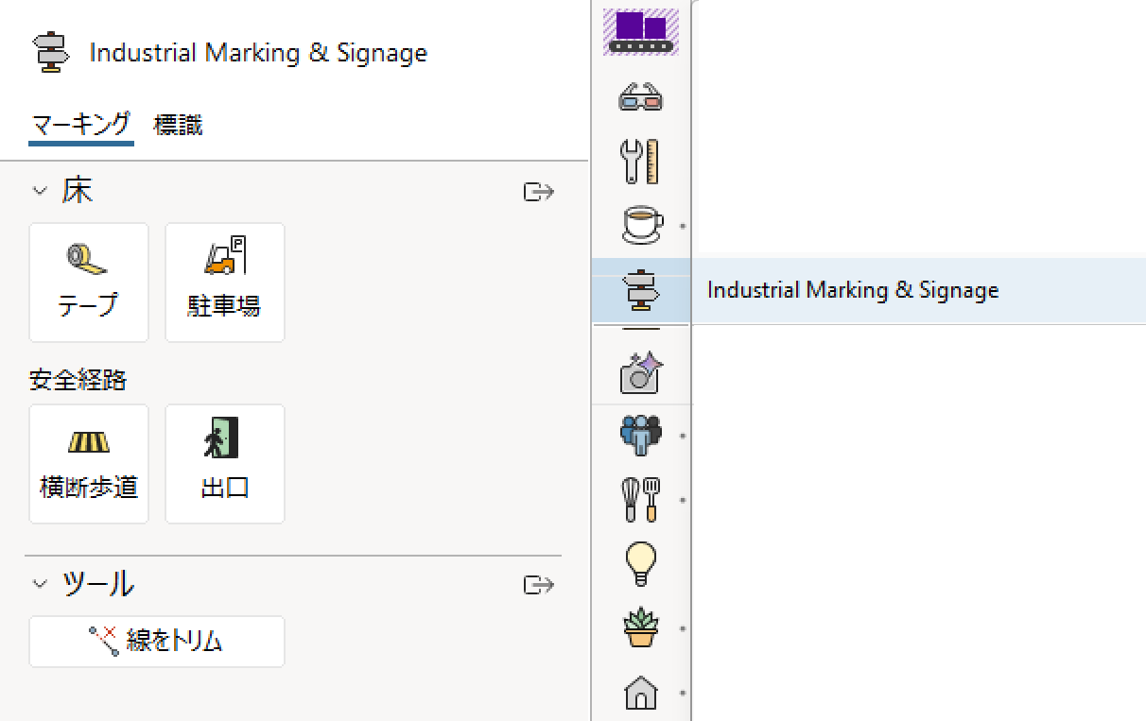Select the 出口 exit sign tool
The height and width of the screenshot is (721, 1146).
225,464
